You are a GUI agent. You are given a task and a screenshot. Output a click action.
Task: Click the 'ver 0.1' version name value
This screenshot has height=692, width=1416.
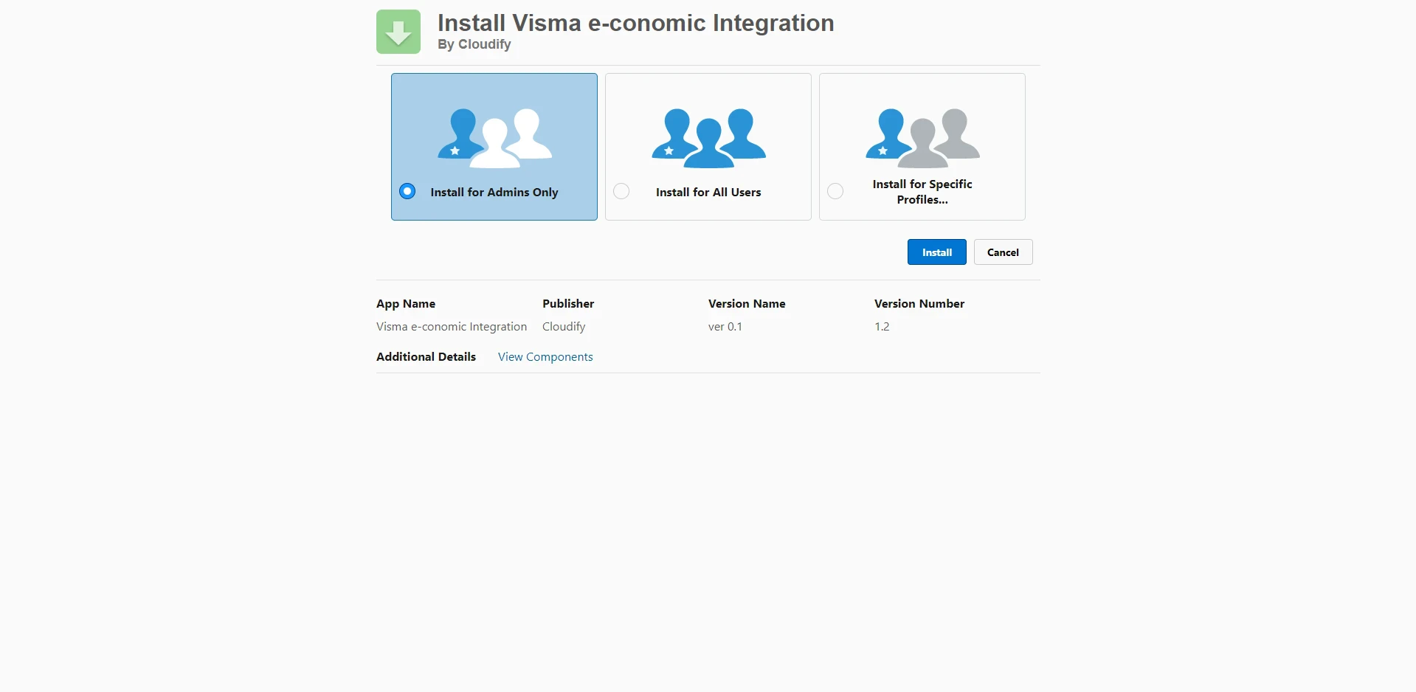pos(725,327)
